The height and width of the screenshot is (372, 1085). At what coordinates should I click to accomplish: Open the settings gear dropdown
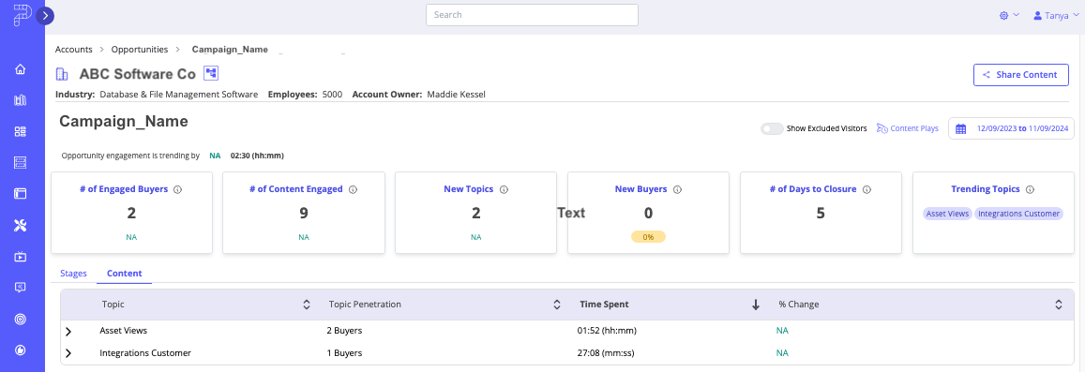pyautogui.click(x=1010, y=15)
